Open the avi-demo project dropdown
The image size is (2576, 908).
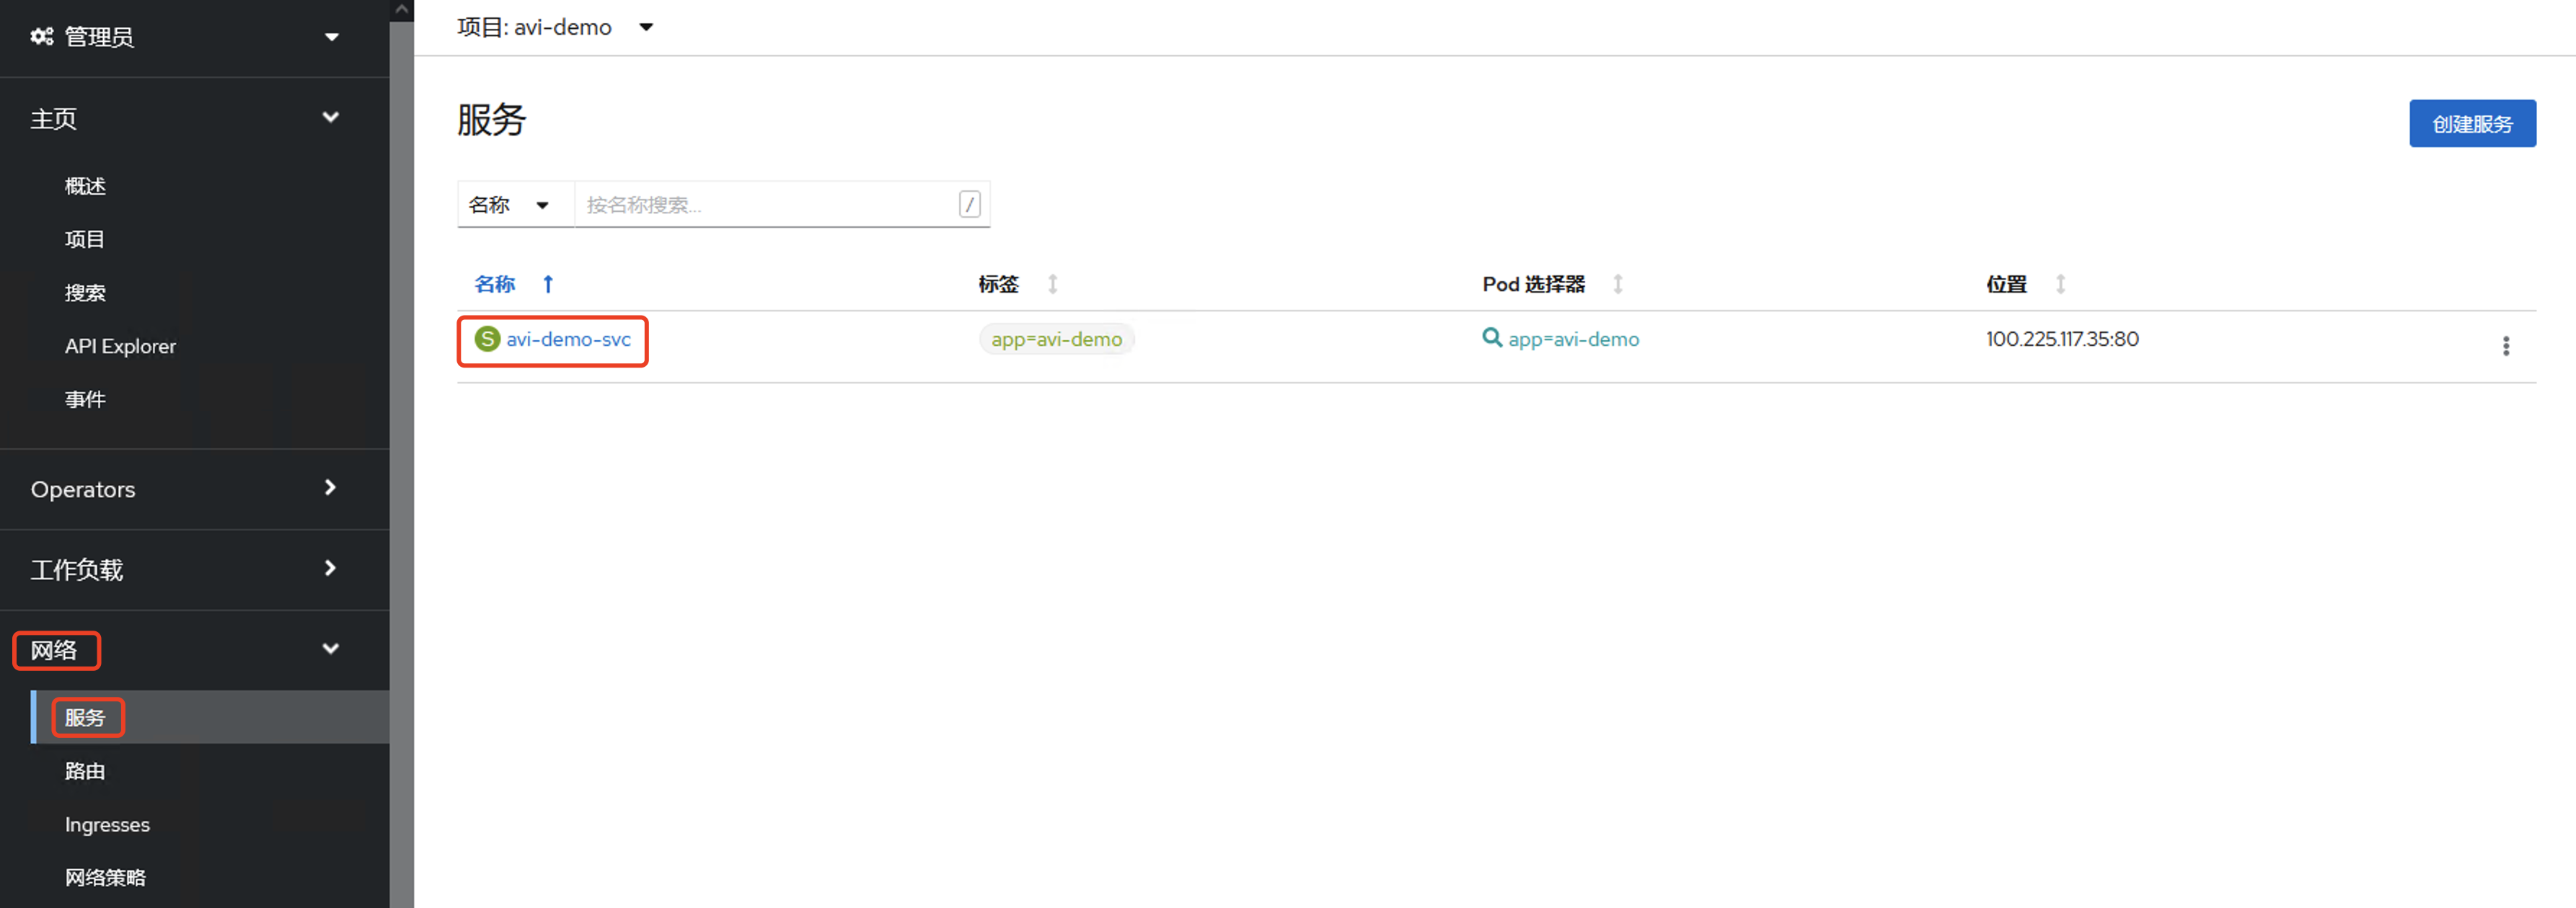[x=646, y=27]
